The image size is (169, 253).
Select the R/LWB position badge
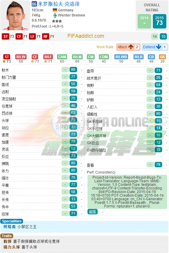point(121,57)
